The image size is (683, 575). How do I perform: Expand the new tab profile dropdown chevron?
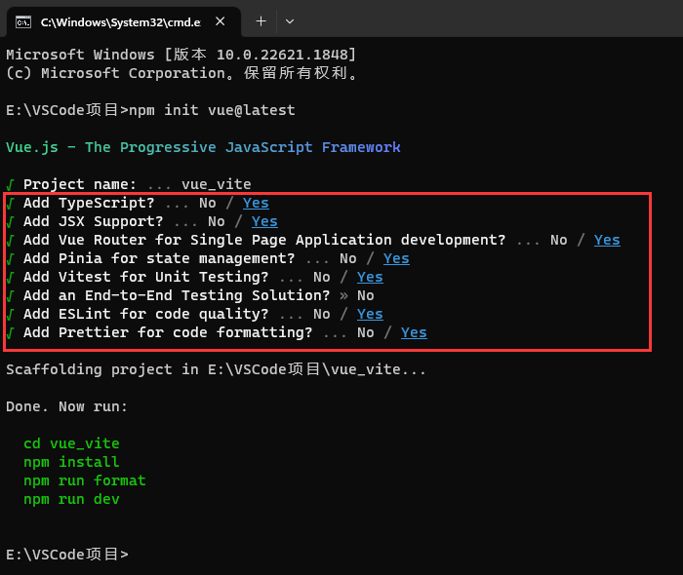click(x=290, y=20)
